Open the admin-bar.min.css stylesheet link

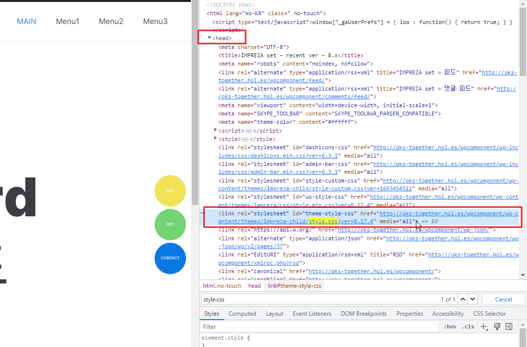point(278,172)
